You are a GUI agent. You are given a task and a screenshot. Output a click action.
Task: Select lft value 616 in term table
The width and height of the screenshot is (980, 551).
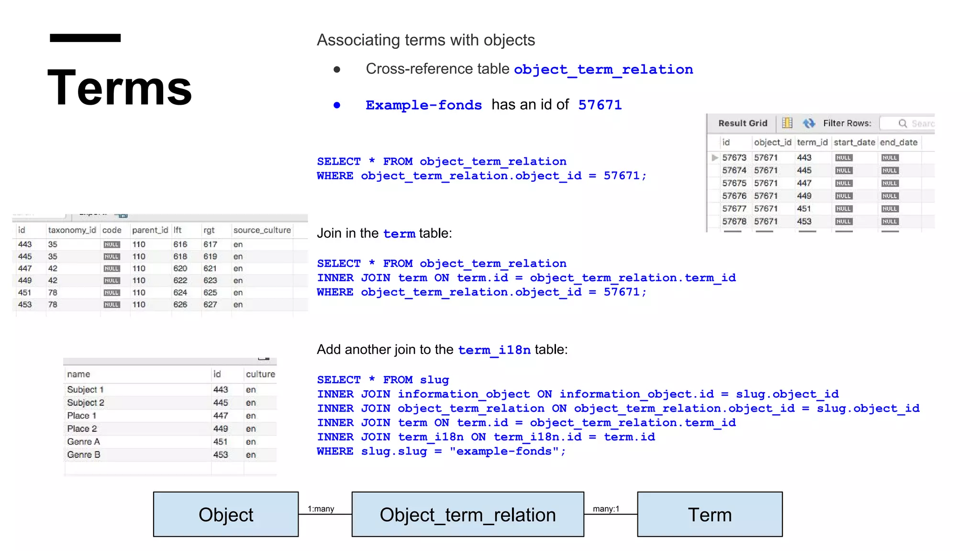180,244
